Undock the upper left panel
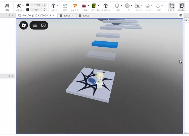 (x=9, y=15)
